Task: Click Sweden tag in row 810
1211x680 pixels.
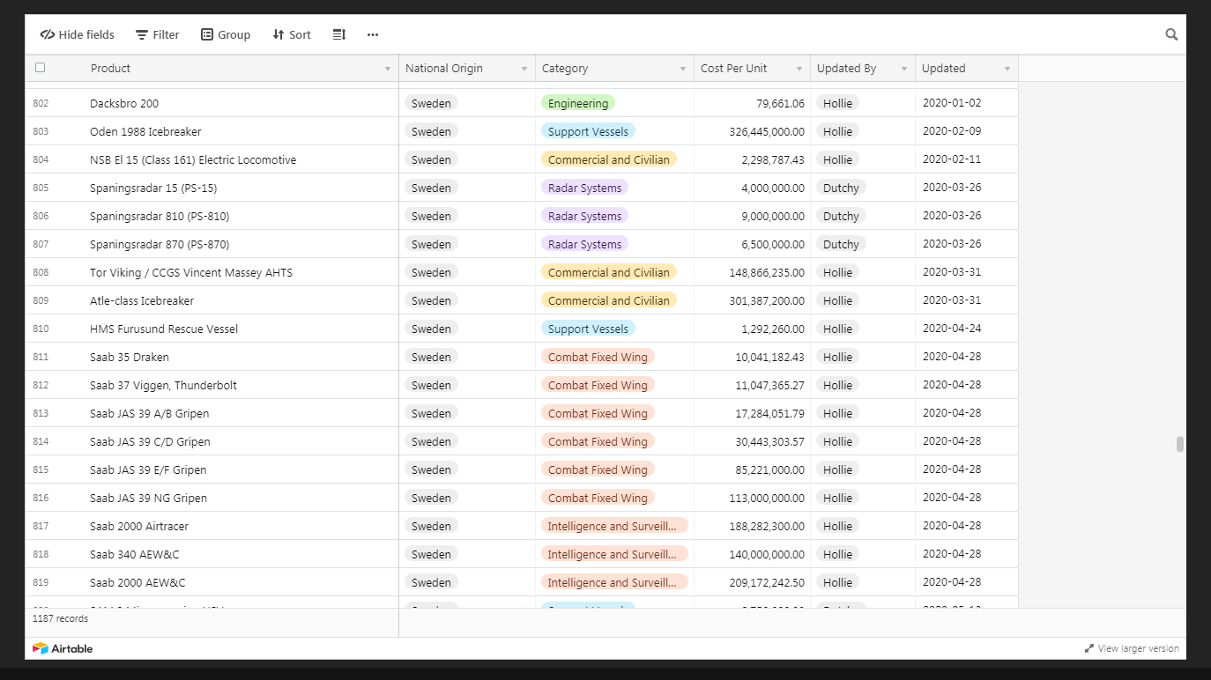Action: click(x=431, y=329)
